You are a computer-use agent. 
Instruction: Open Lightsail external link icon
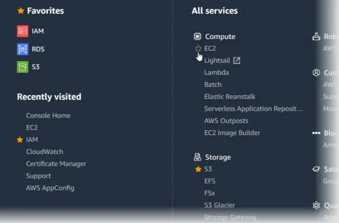[x=237, y=60]
